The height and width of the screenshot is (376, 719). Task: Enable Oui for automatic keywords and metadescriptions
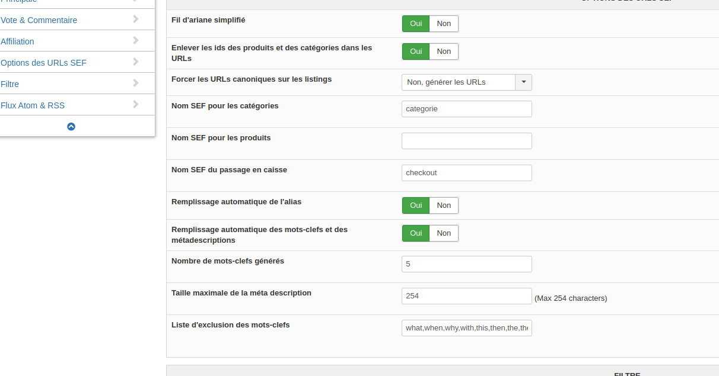(416, 233)
